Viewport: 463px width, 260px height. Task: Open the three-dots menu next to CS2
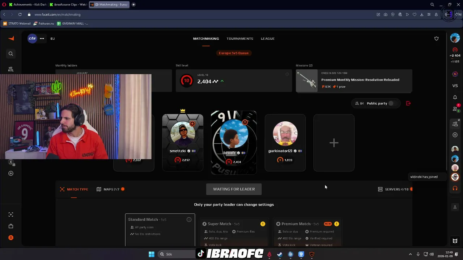click(x=42, y=38)
